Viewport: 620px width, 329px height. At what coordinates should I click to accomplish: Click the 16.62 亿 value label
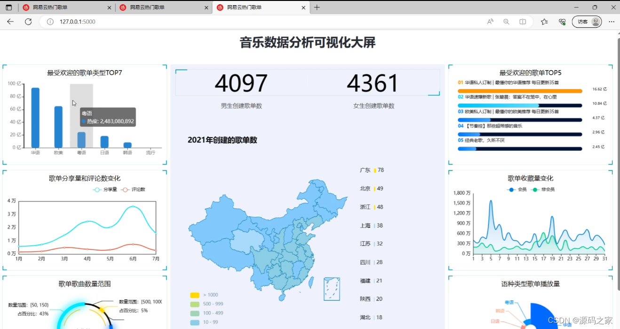tap(599, 89)
